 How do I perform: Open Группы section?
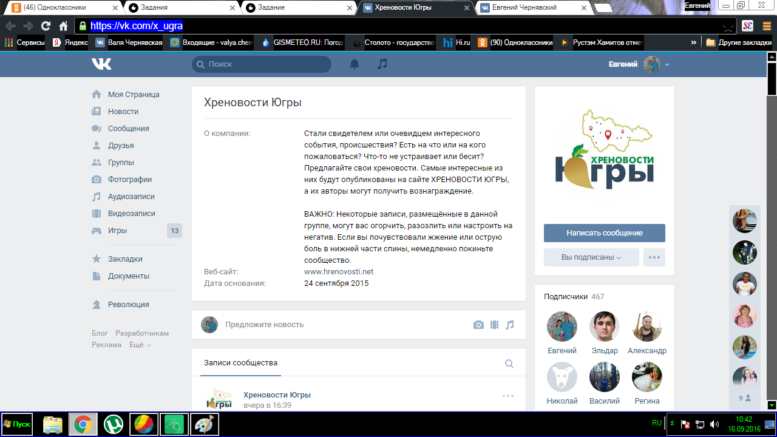[121, 163]
